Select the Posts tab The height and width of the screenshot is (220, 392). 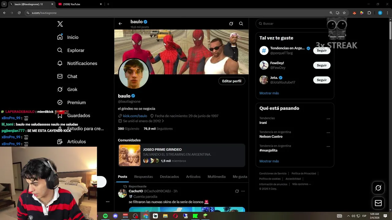coord(123,177)
